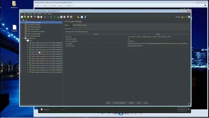Image resolution: width=209 pixels, height=118 pixels.
Task: Select the sec-ch-ua header name cell
Action: coord(96,37)
